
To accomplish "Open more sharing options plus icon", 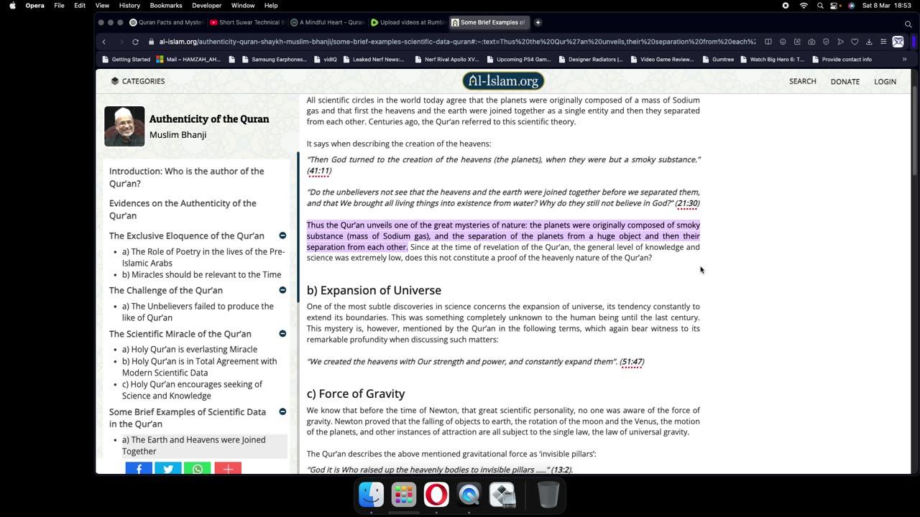I will (x=228, y=469).
